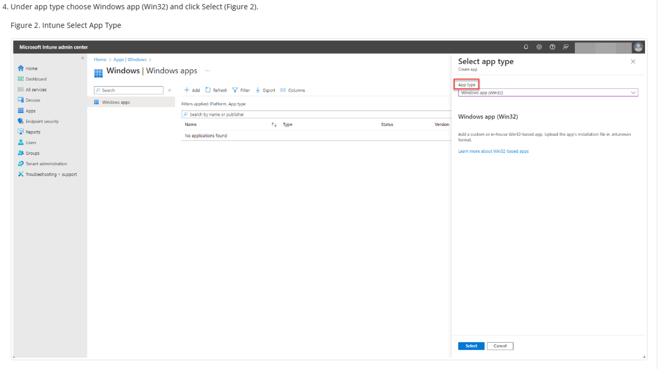Viewport: 660px width, 369px height.
Task: Open the Filter funnel option
Action: (x=241, y=90)
